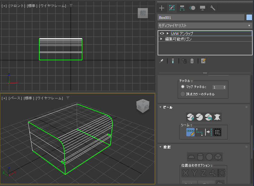The image size is (254, 186).
Task: Click the Planar Map projection icon
Action: point(191,157)
